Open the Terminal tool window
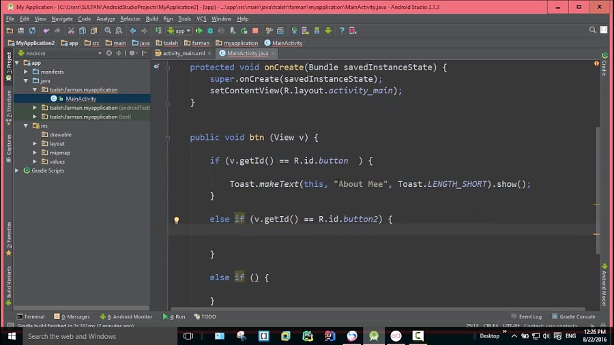The height and width of the screenshot is (345, 614). [x=31, y=316]
